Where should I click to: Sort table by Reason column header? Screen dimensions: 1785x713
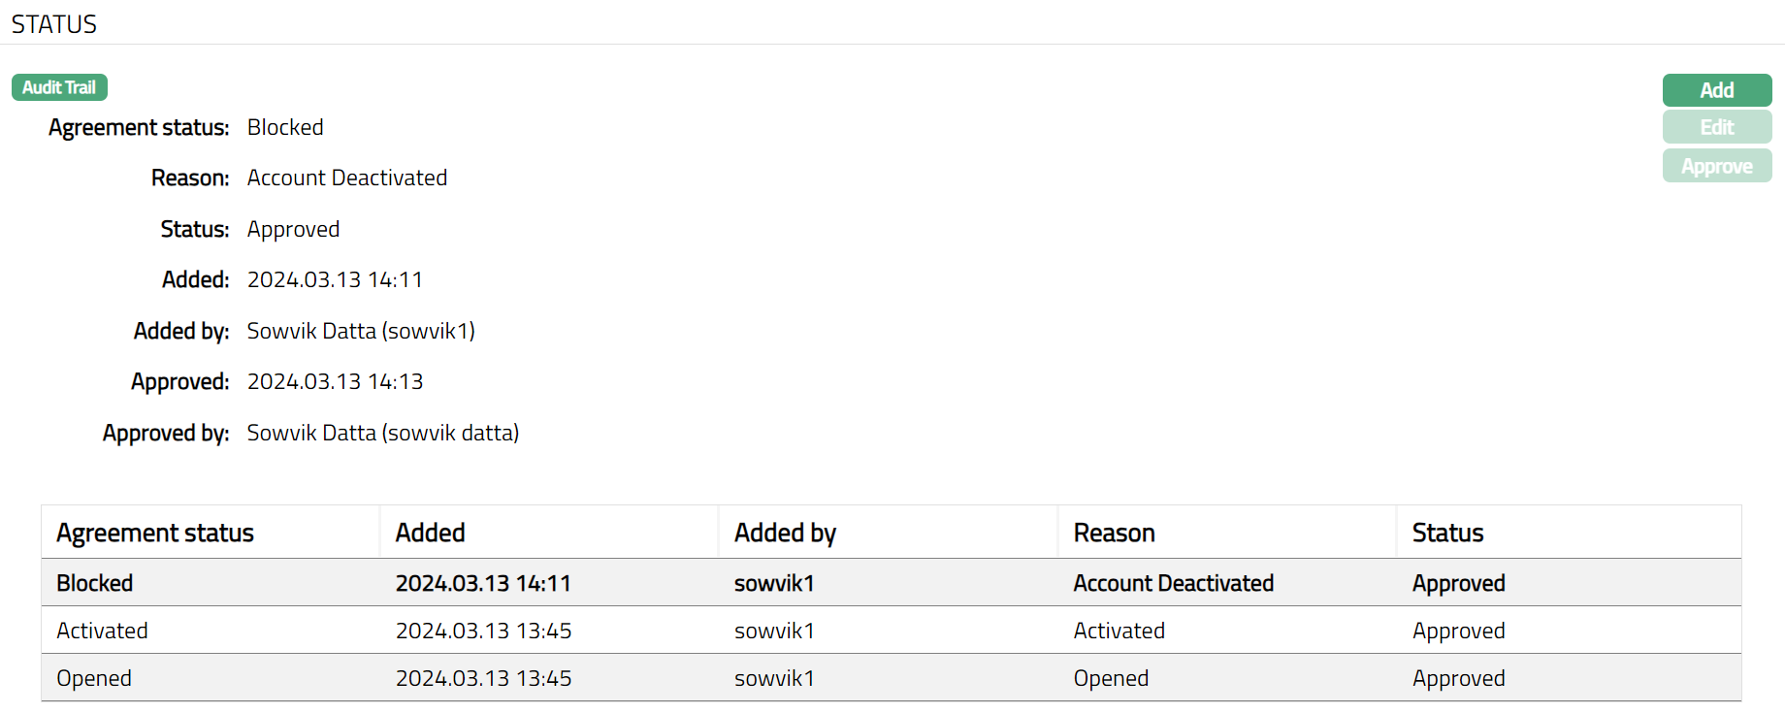(x=1114, y=533)
